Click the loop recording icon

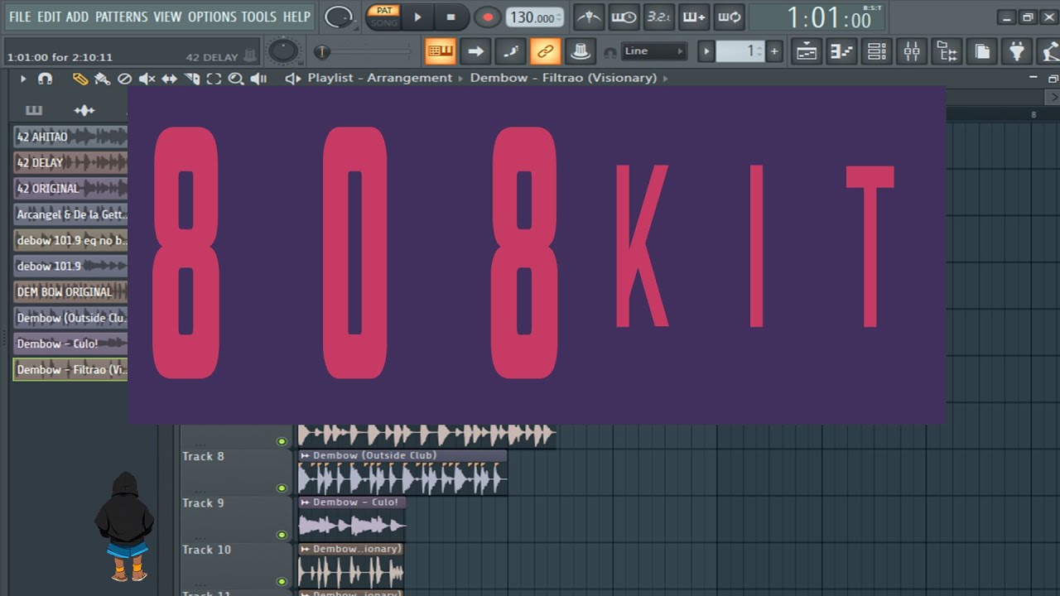[x=729, y=17]
